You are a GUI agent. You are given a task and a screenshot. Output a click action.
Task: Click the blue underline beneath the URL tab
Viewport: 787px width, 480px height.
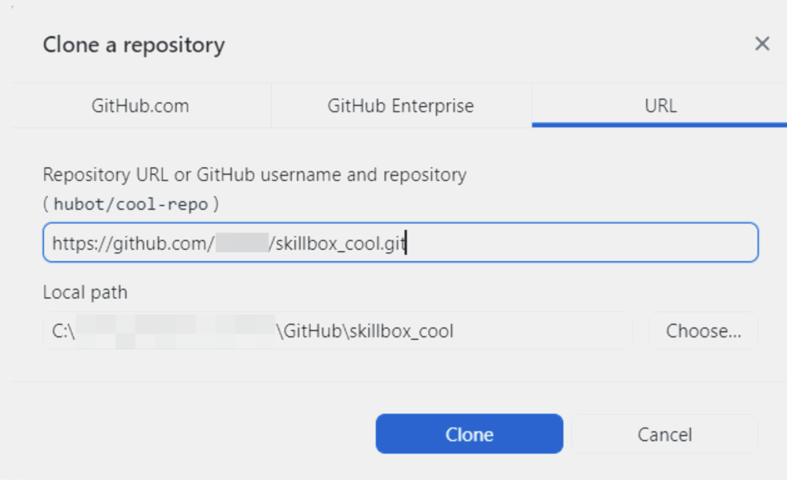click(659, 125)
